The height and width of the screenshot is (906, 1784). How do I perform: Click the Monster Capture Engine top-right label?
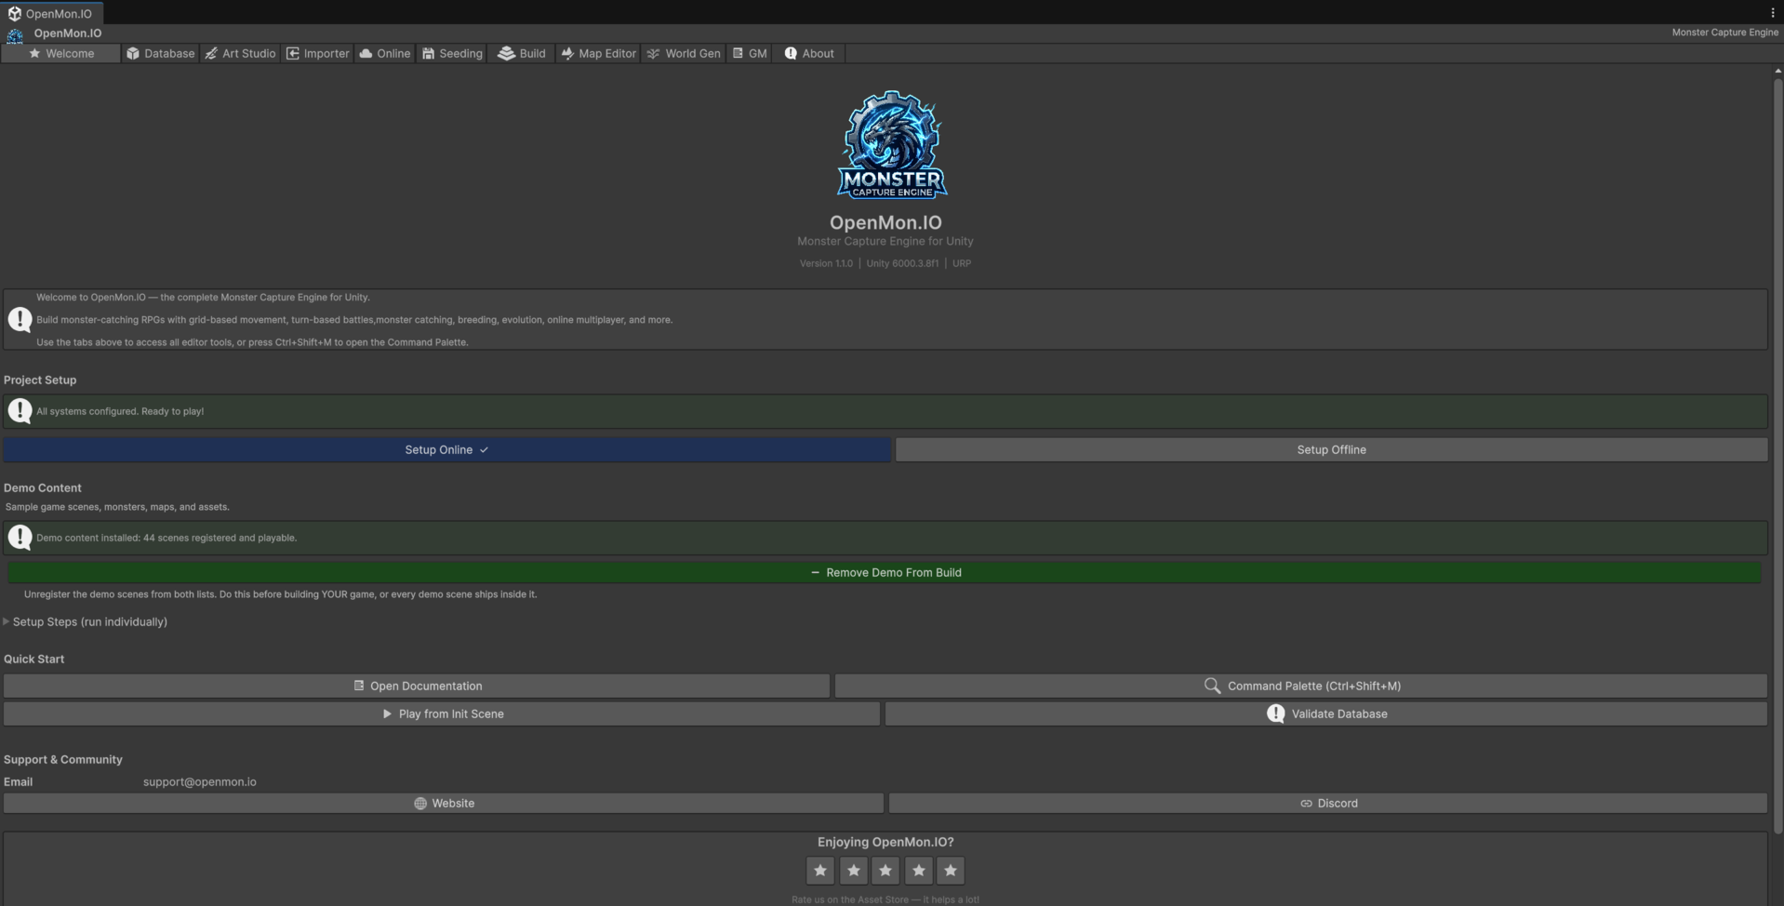pyautogui.click(x=1724, y=33)
